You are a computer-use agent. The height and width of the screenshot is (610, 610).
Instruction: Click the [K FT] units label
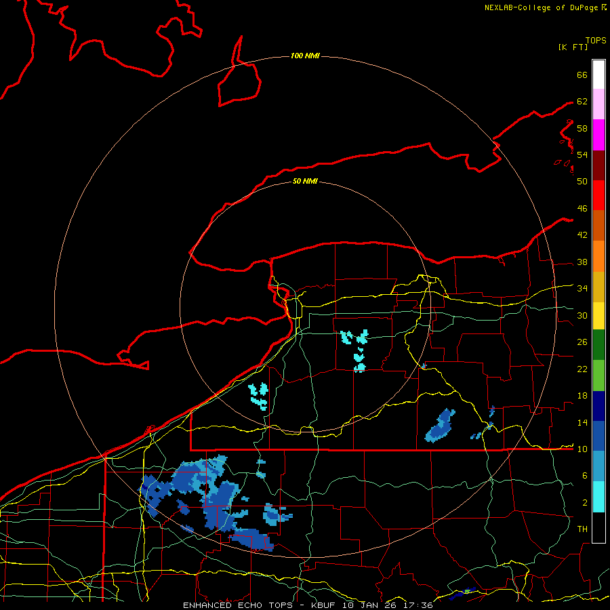click(573, 47)
